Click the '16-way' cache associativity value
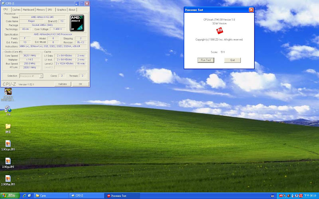 81,64
